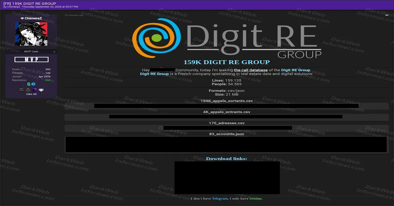
Task: Click the 'People: 54.569' text
Action: (227, 84)
